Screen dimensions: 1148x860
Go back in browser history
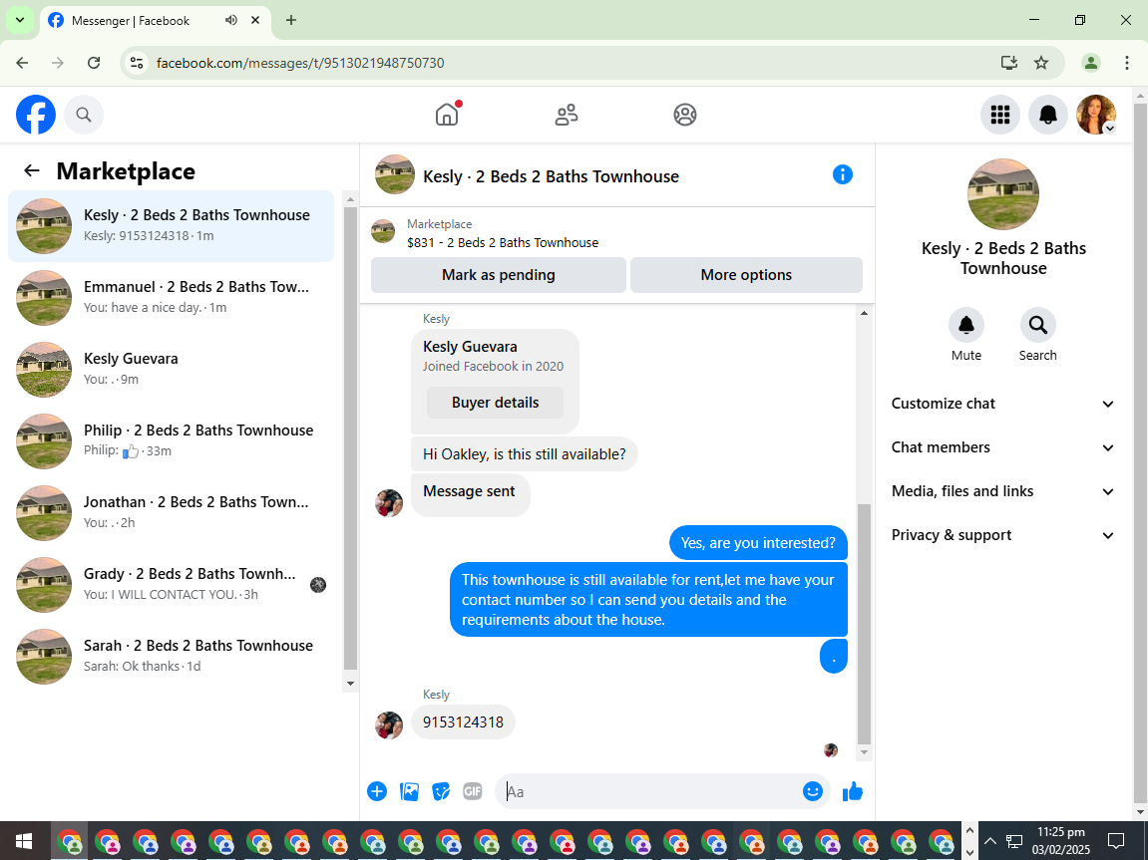[23, 63]
